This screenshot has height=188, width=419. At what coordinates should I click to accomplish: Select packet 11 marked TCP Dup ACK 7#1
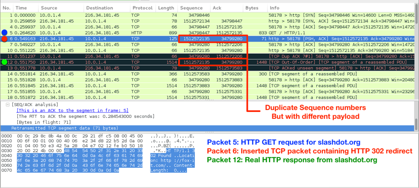[x=208, y=56]
